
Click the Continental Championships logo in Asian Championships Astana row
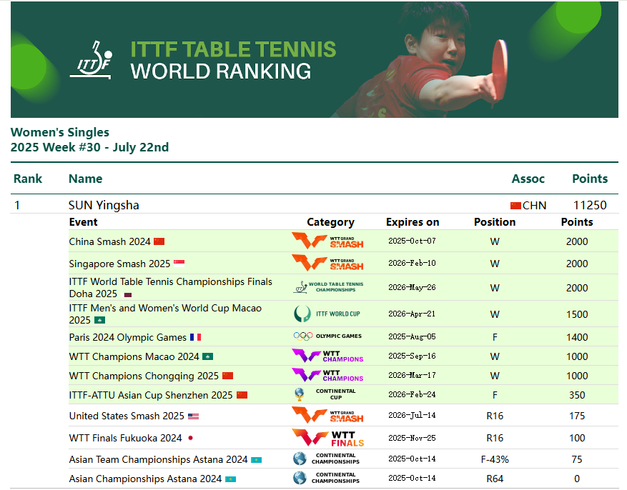coord(326,478)
